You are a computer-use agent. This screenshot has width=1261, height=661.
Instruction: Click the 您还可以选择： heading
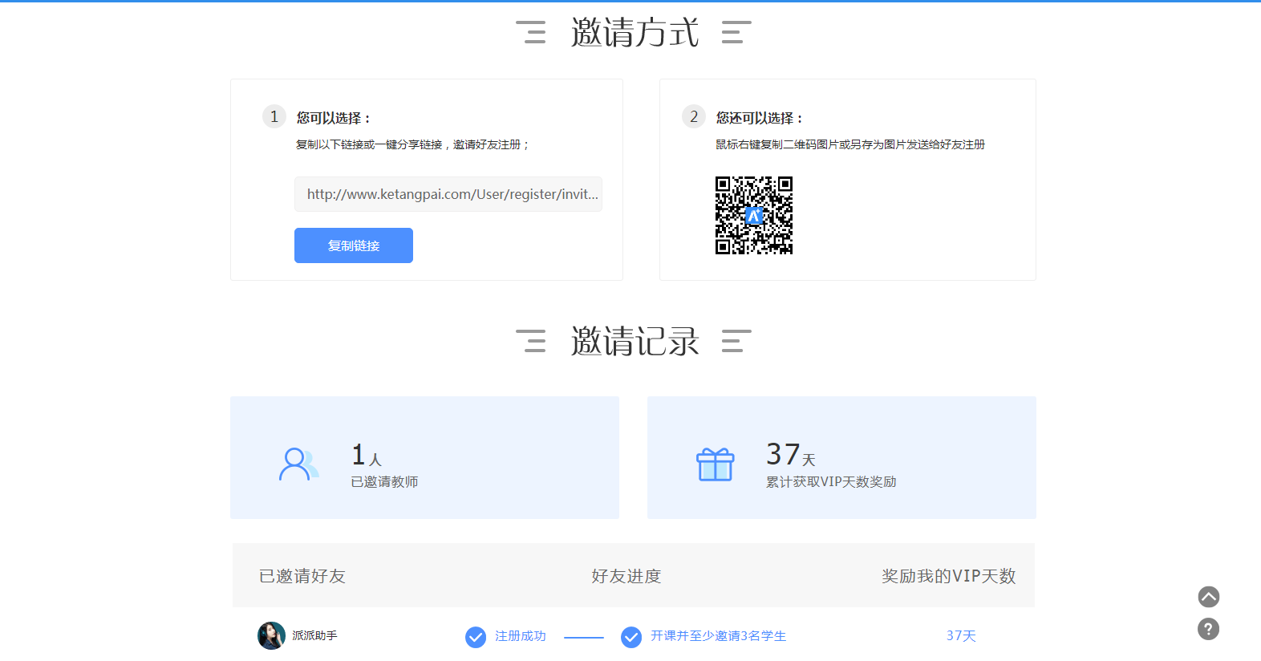(x=760, y=118)
